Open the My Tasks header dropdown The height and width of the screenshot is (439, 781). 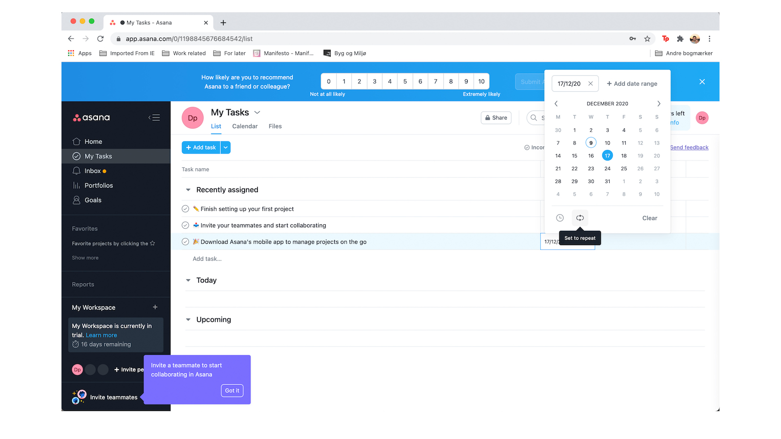(x=257, y=112)
